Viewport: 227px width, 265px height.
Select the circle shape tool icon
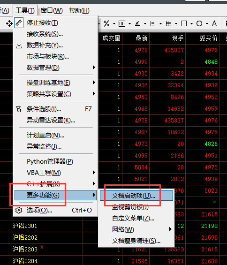(199, 23)
